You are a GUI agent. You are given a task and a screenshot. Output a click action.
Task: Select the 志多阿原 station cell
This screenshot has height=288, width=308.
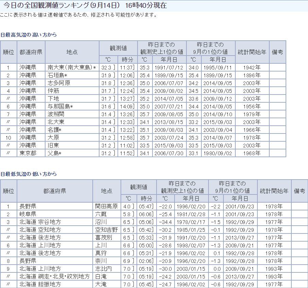59,83
